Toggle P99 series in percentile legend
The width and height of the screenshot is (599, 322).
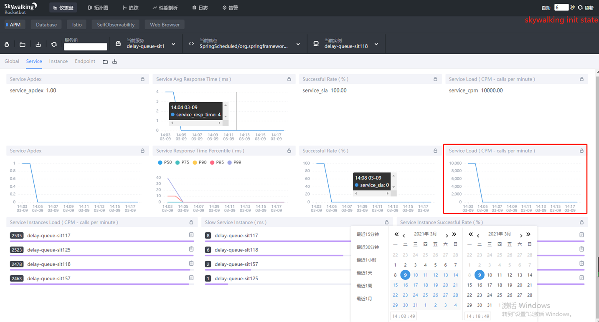coord(235,162)
